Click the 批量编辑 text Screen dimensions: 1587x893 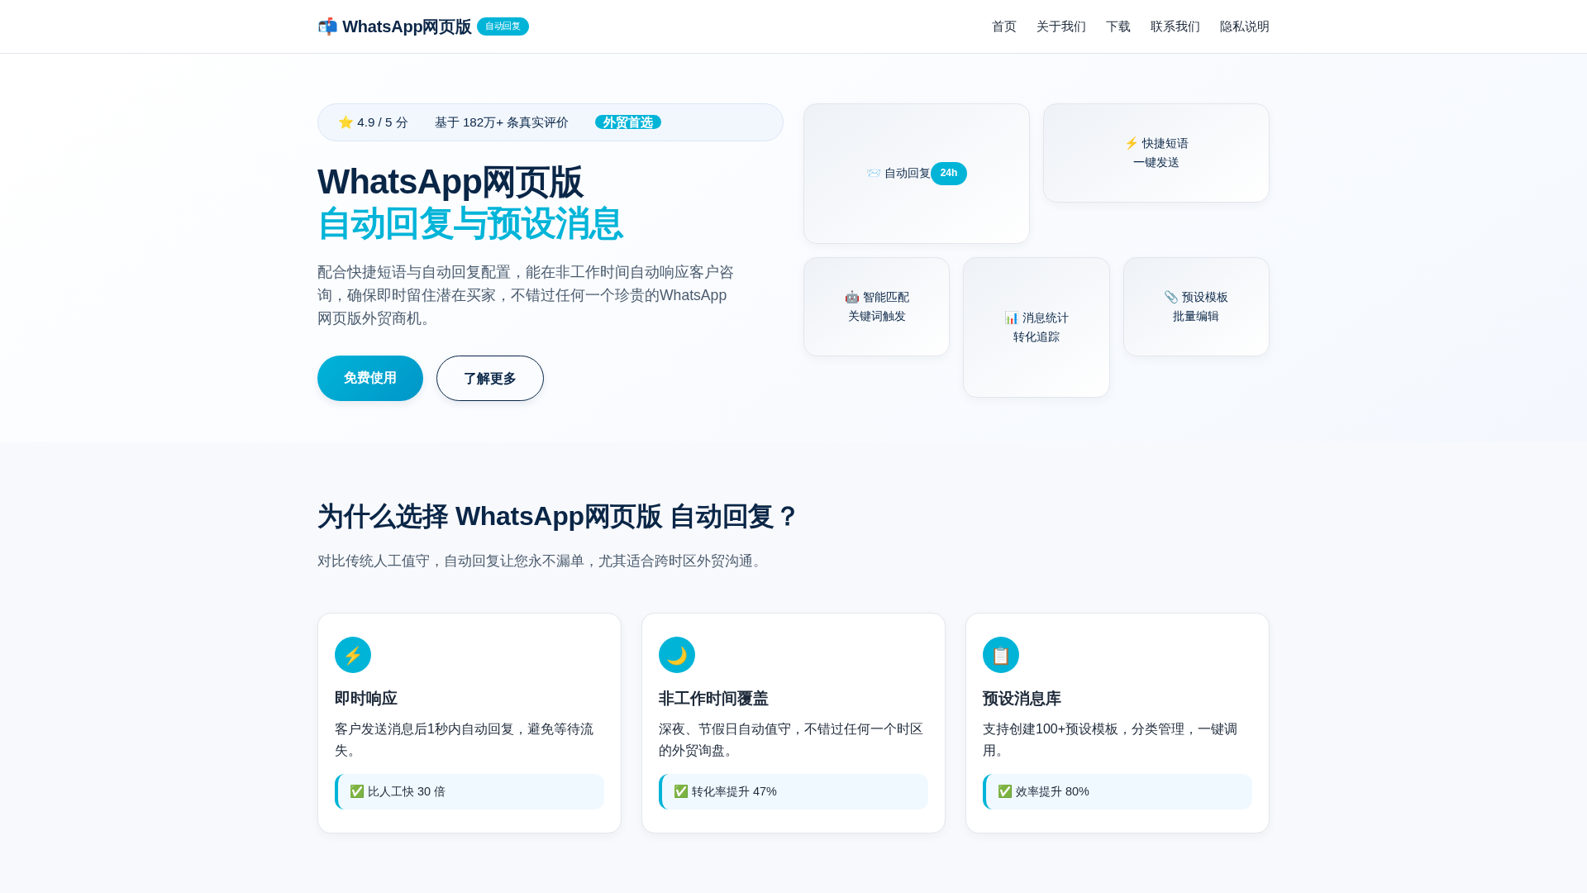coord(1196,316)
